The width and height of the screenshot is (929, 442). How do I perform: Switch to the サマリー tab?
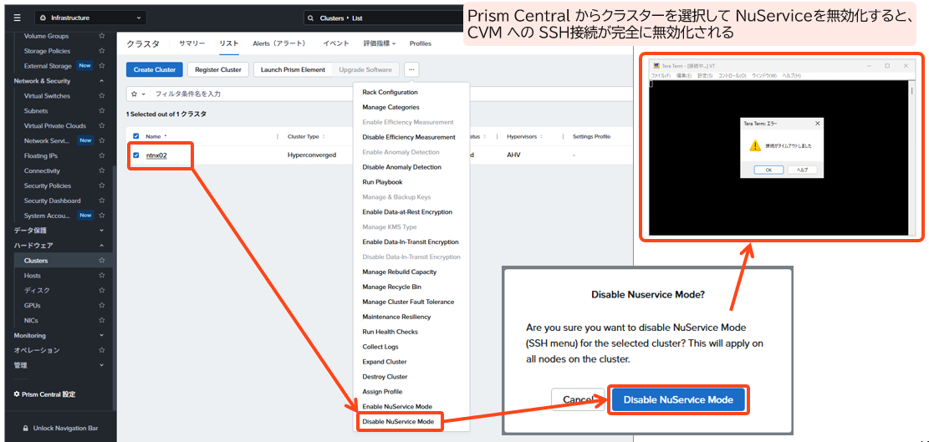192,43
